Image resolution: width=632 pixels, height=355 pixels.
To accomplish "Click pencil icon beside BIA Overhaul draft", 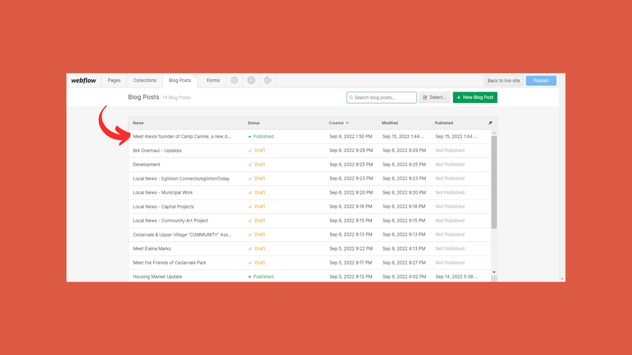I will pyautogui.click(x=250, y=151).
